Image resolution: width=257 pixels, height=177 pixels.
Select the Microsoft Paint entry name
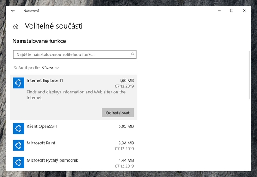(x=41, y=143)
